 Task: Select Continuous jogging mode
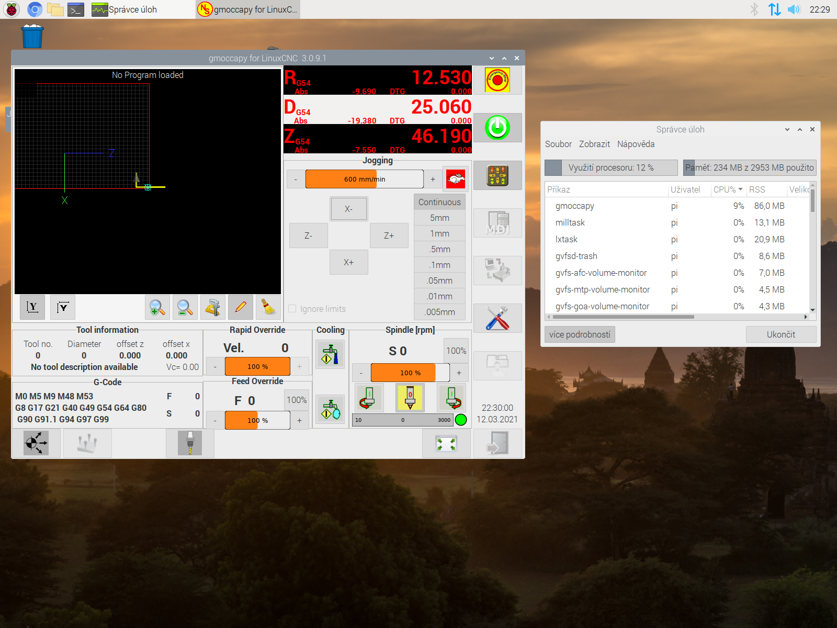(439, 202)
